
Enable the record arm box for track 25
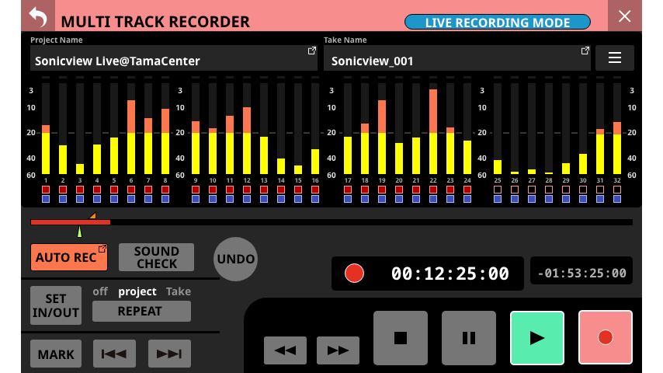498,190
